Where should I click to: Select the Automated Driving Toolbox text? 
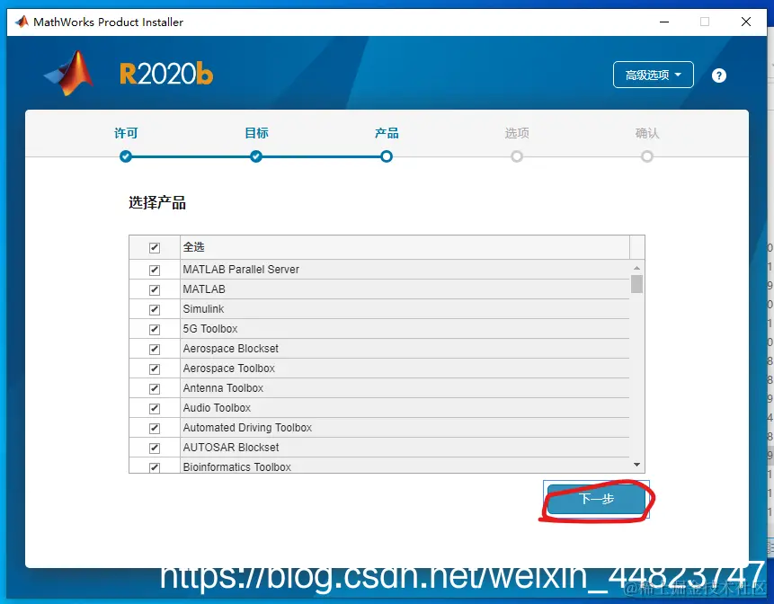pyautogui.click(x=247, y=427)
